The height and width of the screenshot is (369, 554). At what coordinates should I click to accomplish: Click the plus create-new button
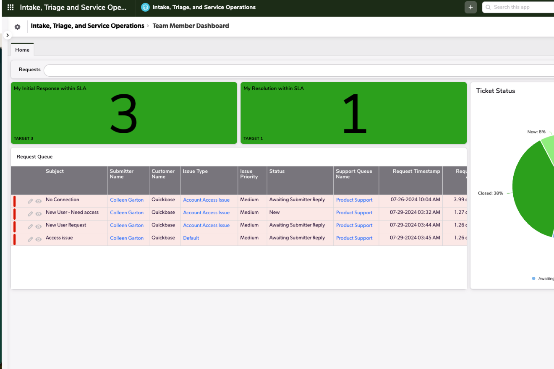(470, 7)
